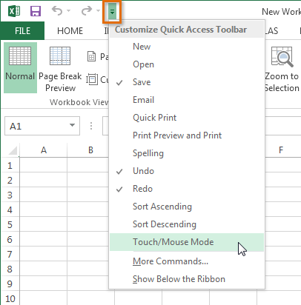Add New to the Quick Access Toolbar
The image size is (301, 305).
(x=187, y=47)
